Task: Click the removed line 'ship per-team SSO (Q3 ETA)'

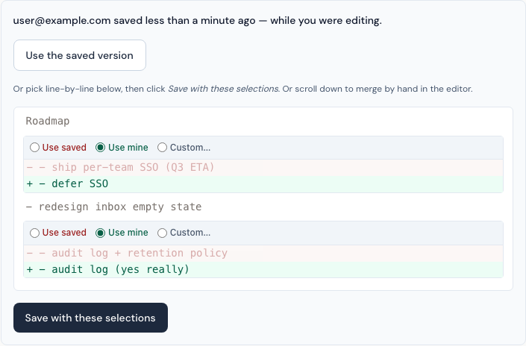Action: [x=263, y=167]
